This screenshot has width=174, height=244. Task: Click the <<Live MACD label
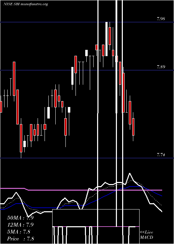[147, 235]
